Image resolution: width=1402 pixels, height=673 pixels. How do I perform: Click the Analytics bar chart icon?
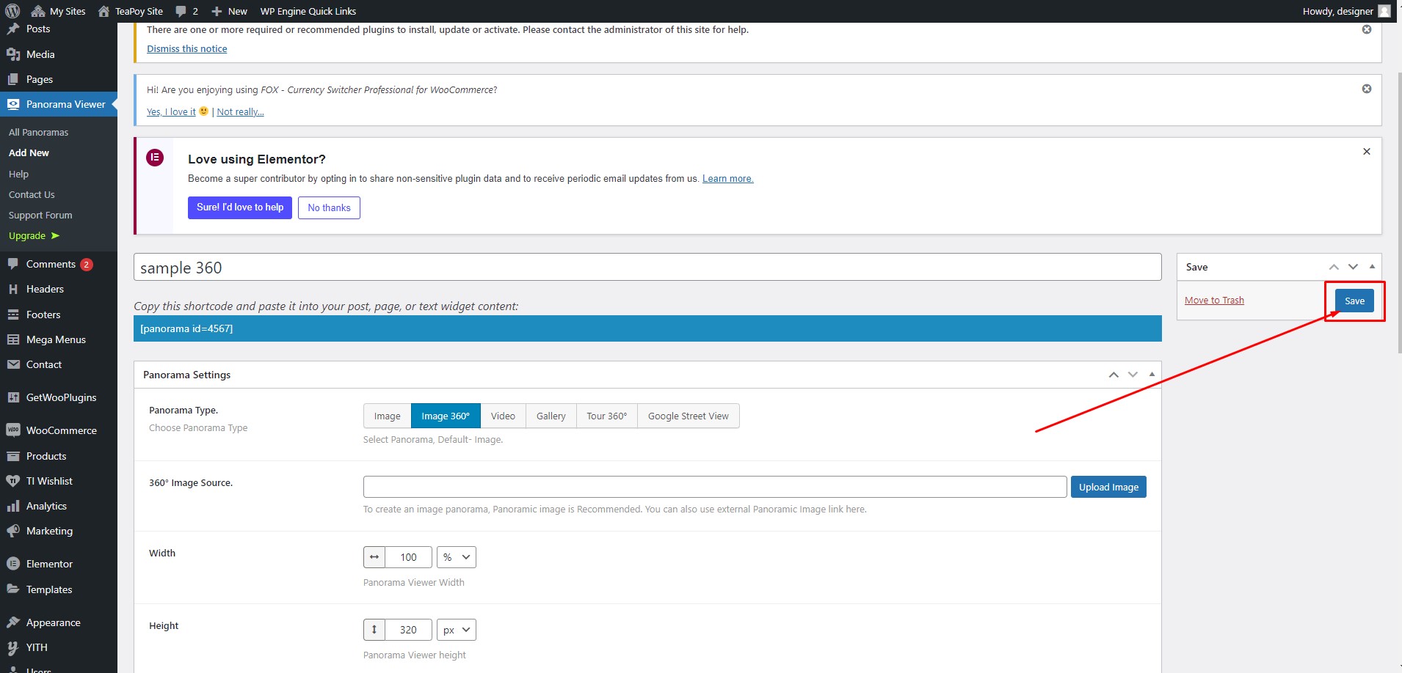point(13,506)
